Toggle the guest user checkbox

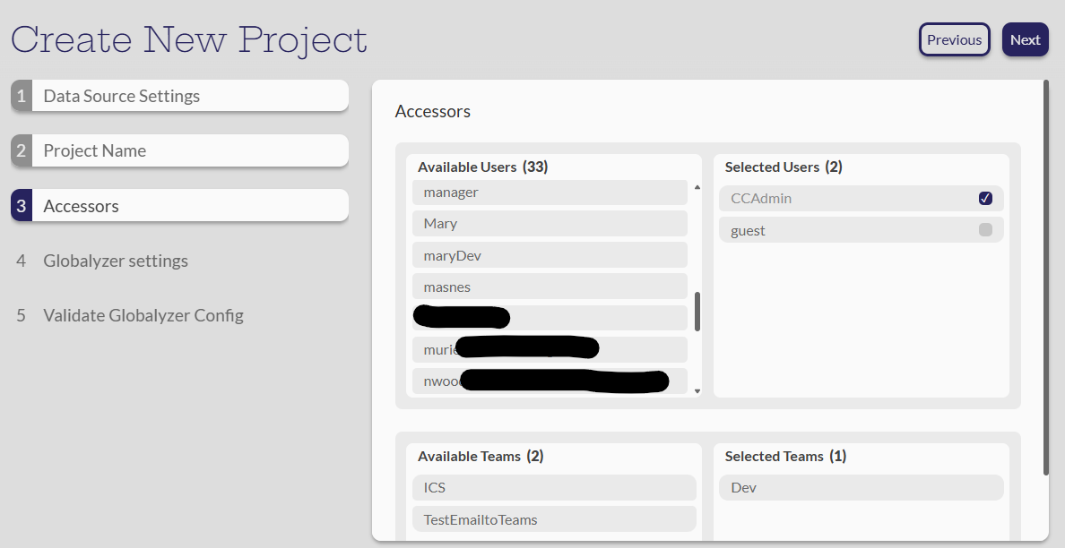coord(985,230)
